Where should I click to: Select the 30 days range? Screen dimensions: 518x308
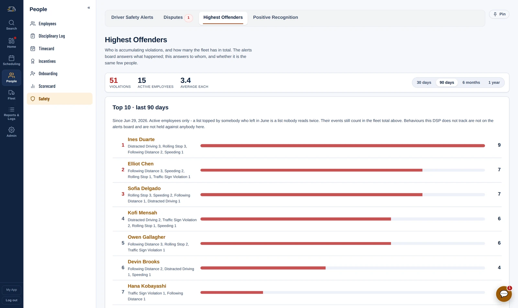click(x=424, y=82)
